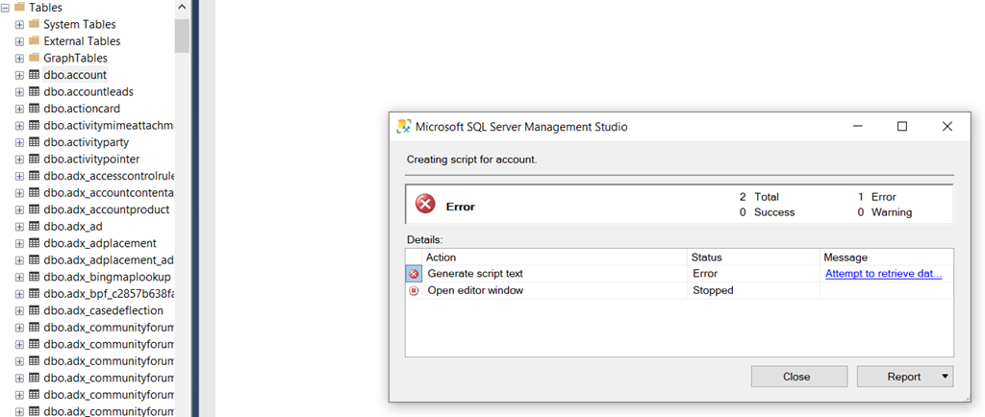
Task: Expand the dbo.adx_casedeflection table node
Action: 19,311
